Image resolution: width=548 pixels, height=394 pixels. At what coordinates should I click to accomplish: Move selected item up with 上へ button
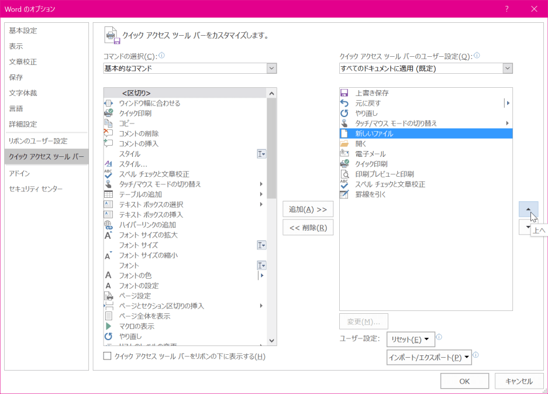pos(528,209)
